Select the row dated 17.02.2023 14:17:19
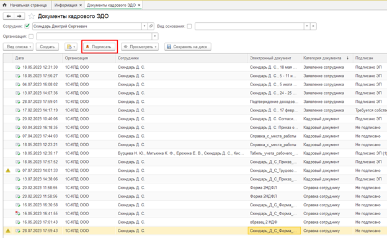387x238 pixels. click(195, 110)
